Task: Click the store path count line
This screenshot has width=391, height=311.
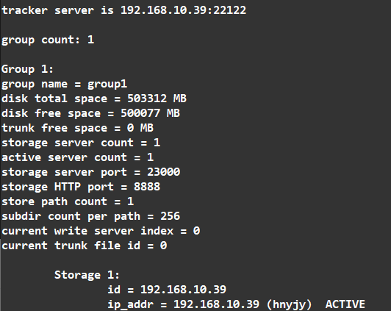Action: click(x=68, y=201)
